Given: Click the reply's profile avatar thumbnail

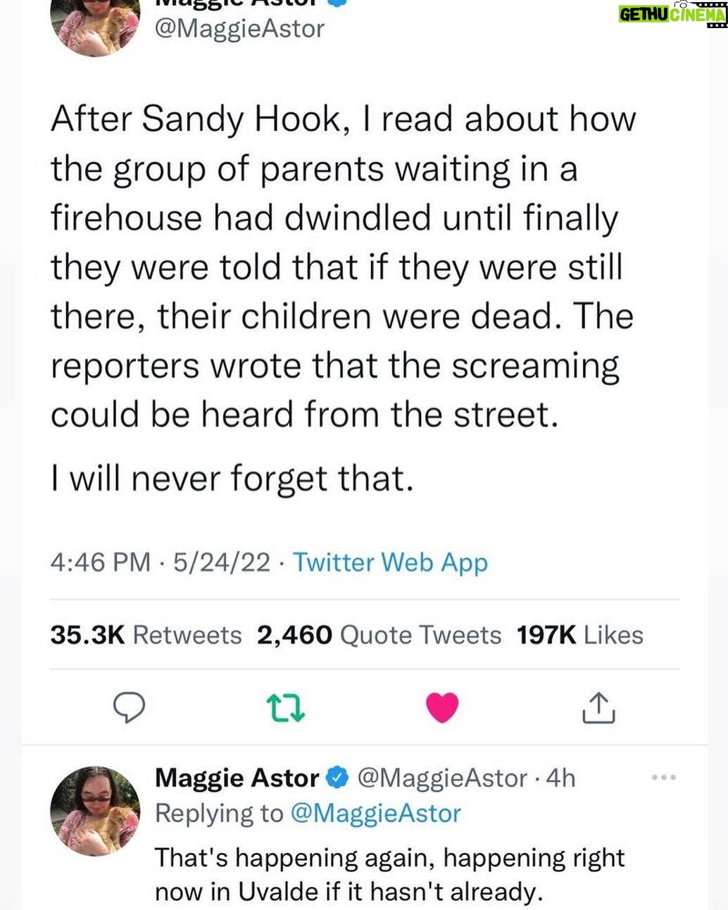Looking at the screenshot, I should (x=95, y=811).
